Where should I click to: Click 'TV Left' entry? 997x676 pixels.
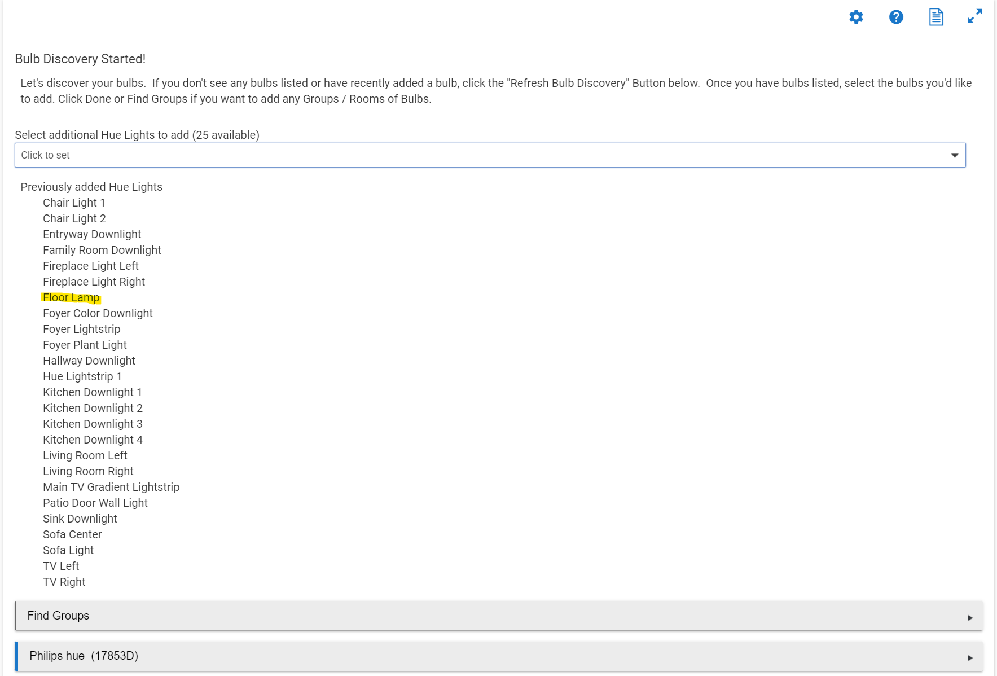point(61,566)
